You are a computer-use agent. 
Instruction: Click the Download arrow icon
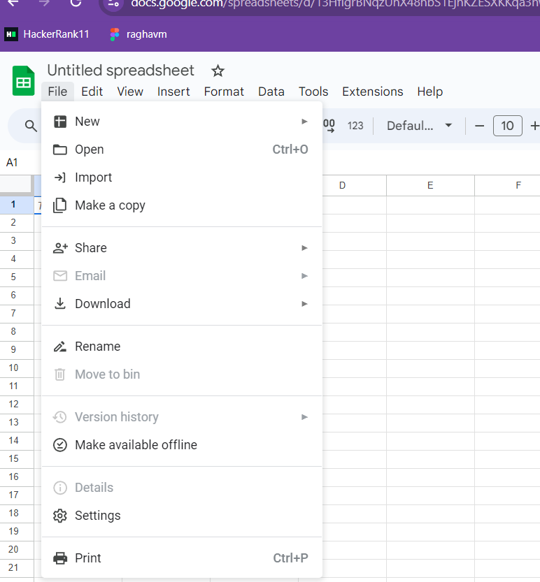coord(60,303)
